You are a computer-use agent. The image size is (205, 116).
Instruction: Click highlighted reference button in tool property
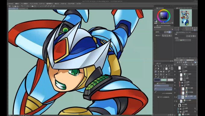click(x=169, y=32)
